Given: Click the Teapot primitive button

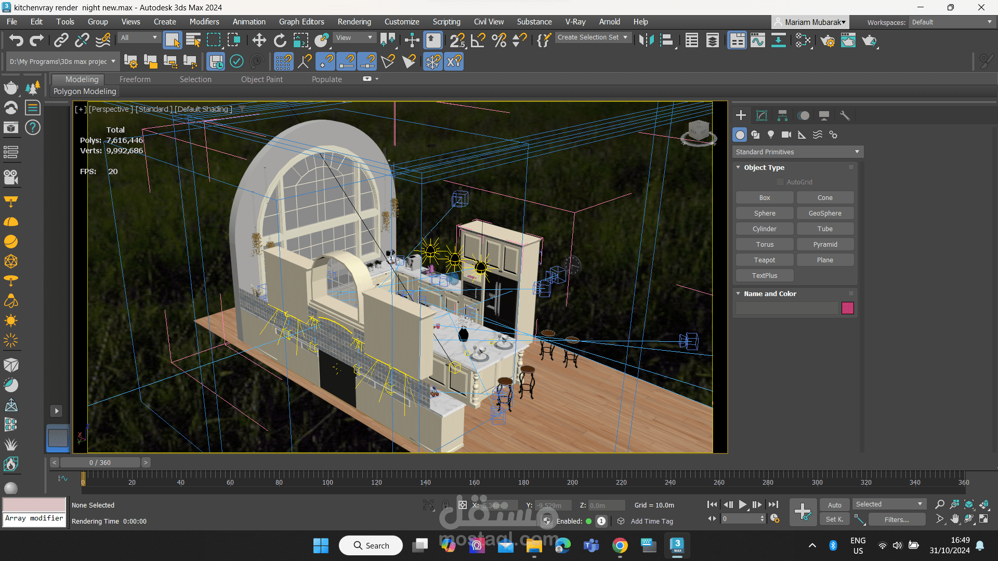Looking at the screenshot, I should click(764, 260).
